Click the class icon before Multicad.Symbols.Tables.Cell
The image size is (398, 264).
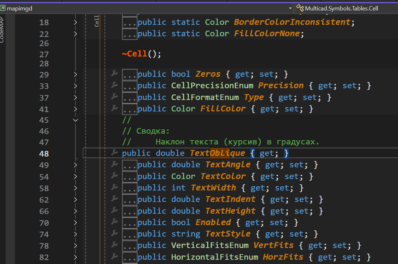[300, 8]
